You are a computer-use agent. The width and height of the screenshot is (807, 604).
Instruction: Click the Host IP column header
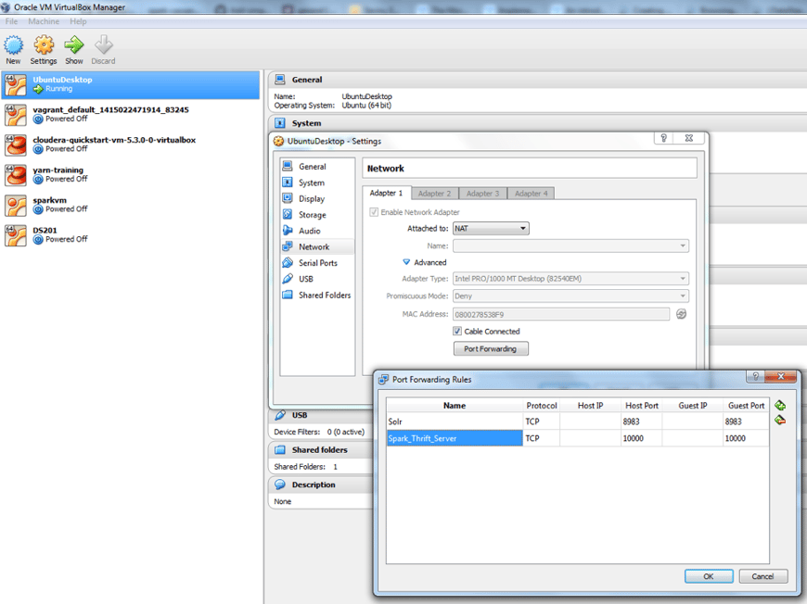pos(590,405)
